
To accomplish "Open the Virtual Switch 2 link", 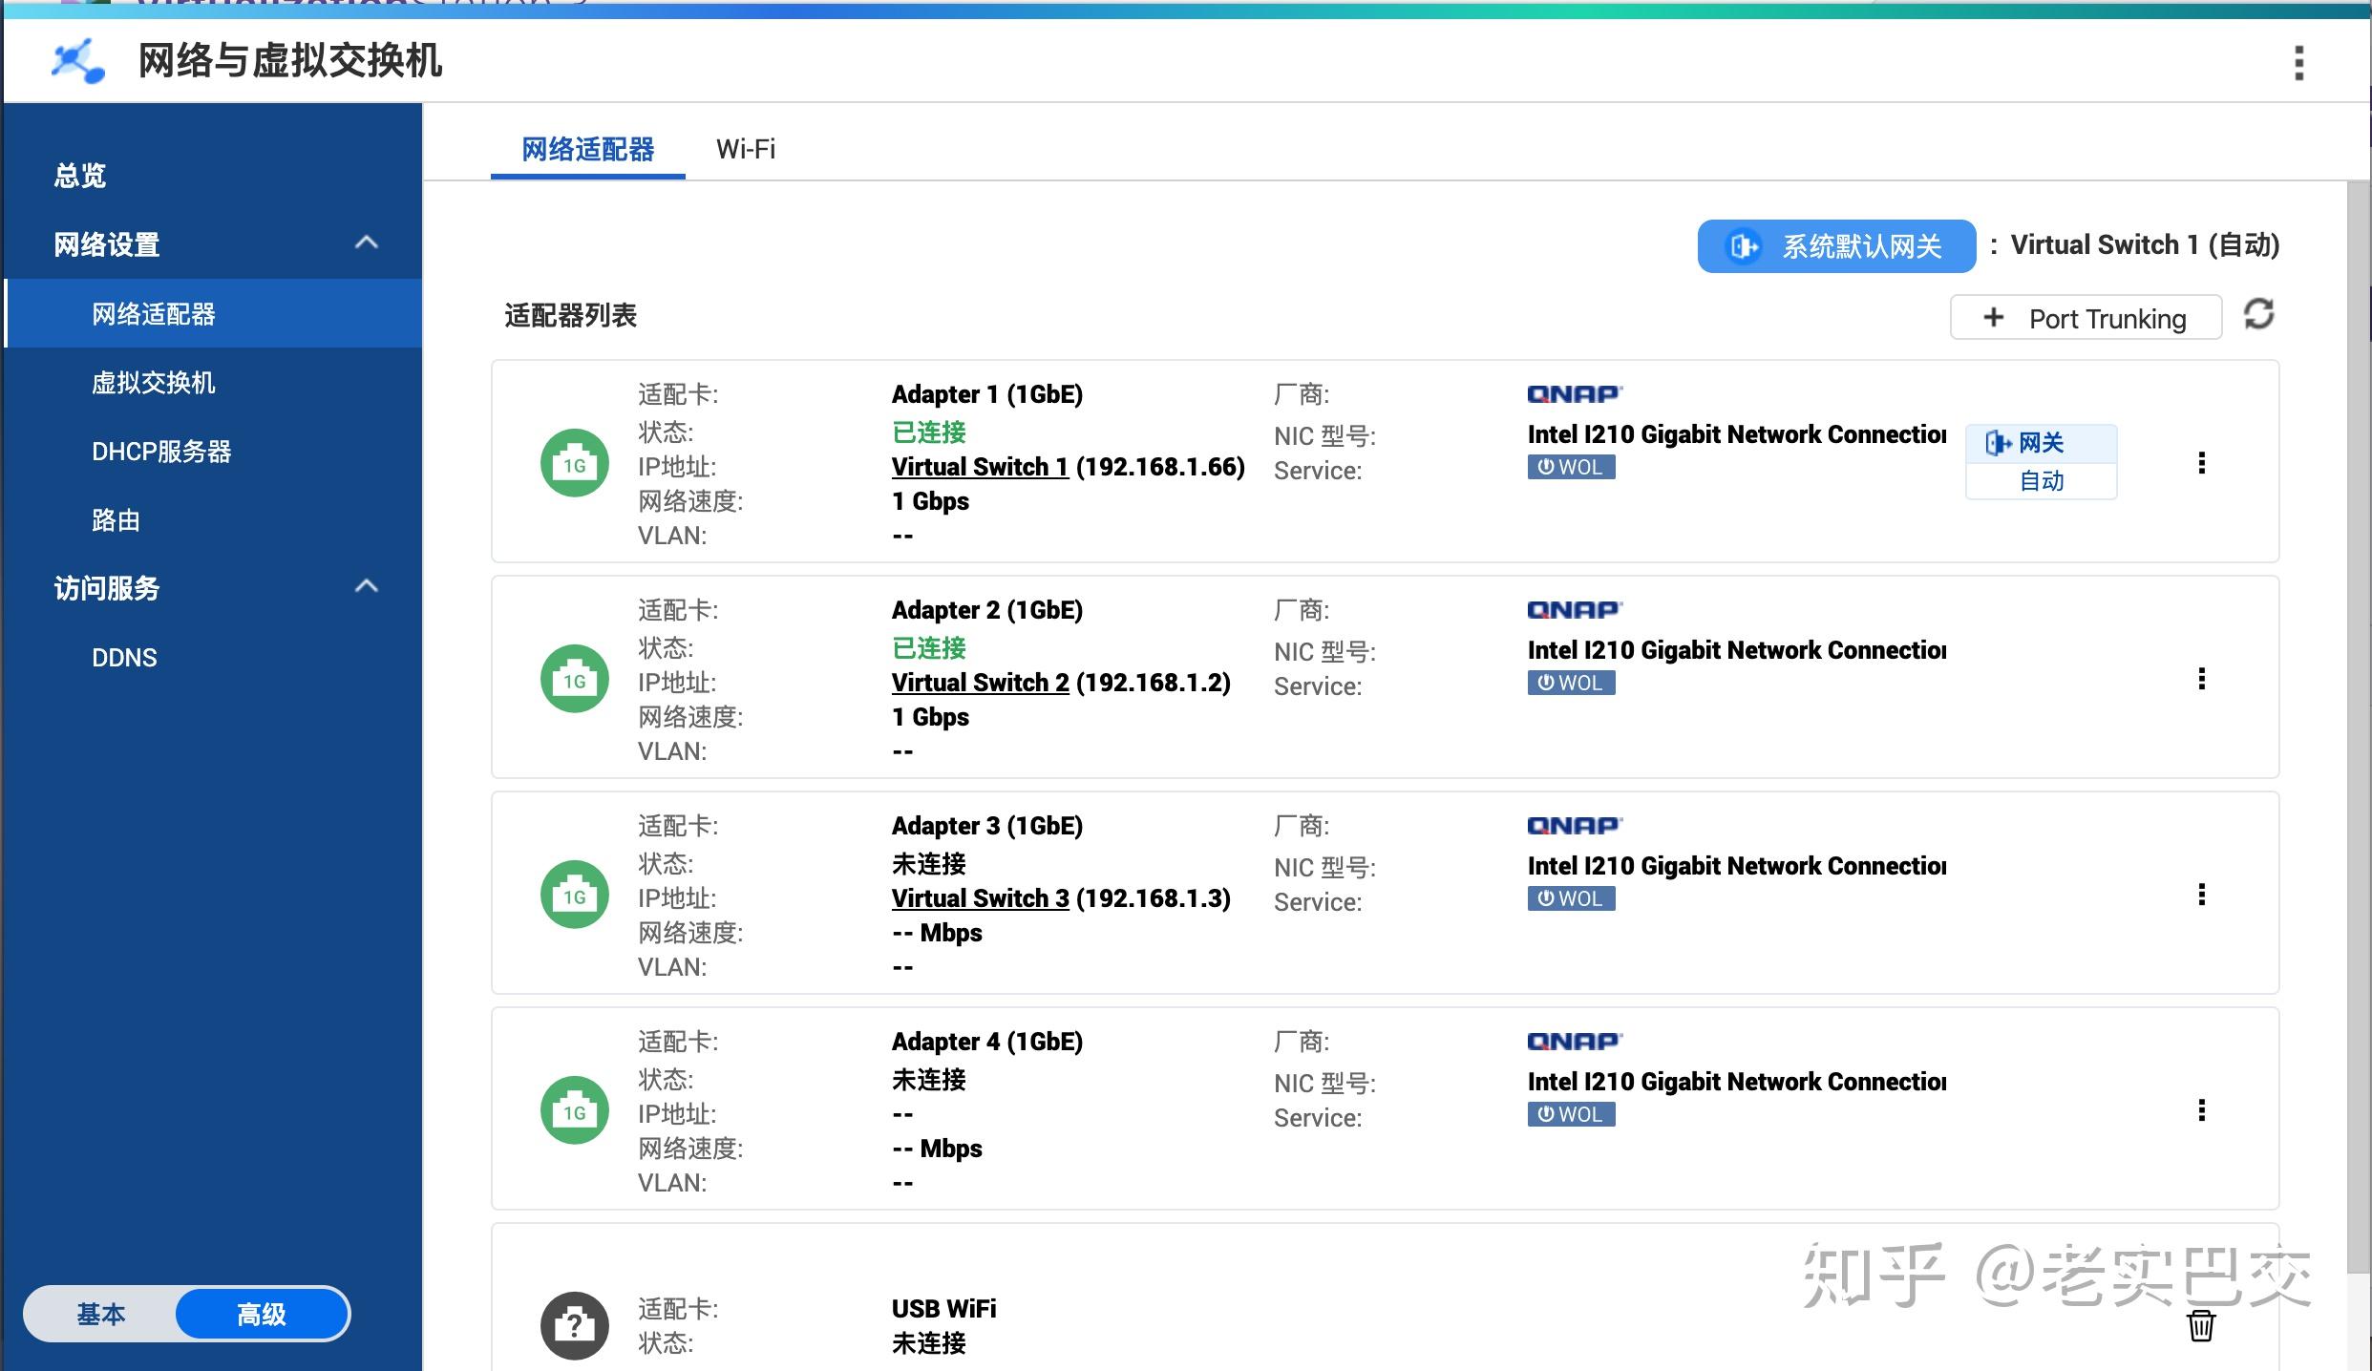I will click(980, 683).
